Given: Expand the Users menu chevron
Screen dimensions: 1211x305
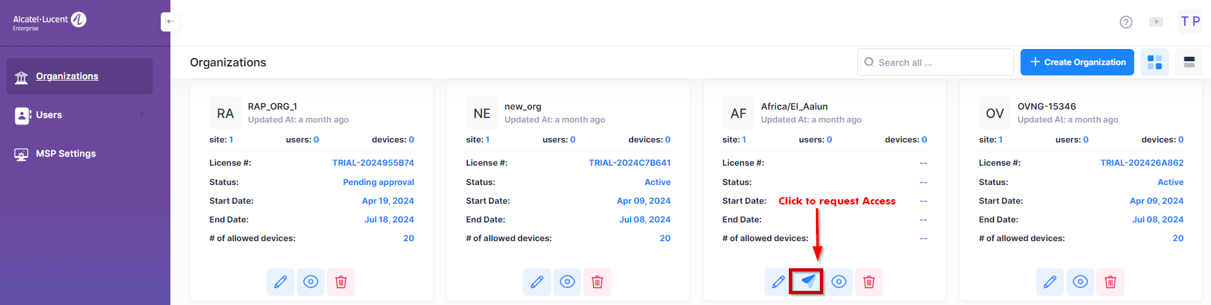Looking at the screenshot, I should coord(142,115).
